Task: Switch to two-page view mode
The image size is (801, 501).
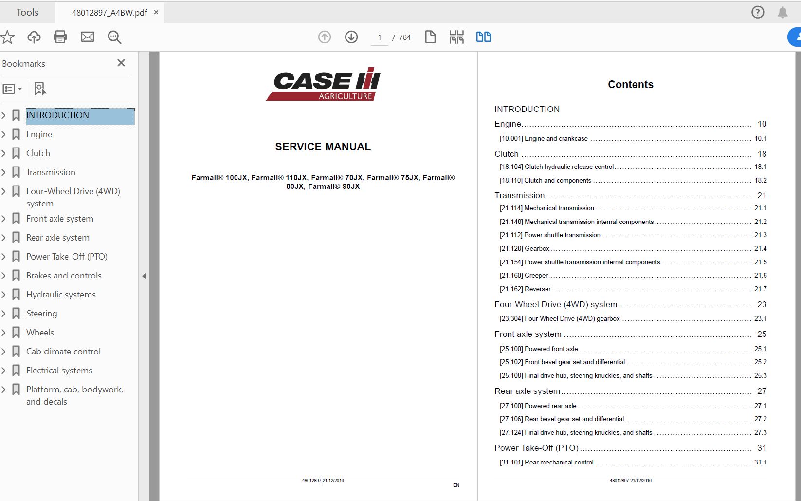Action: [483, 37]
